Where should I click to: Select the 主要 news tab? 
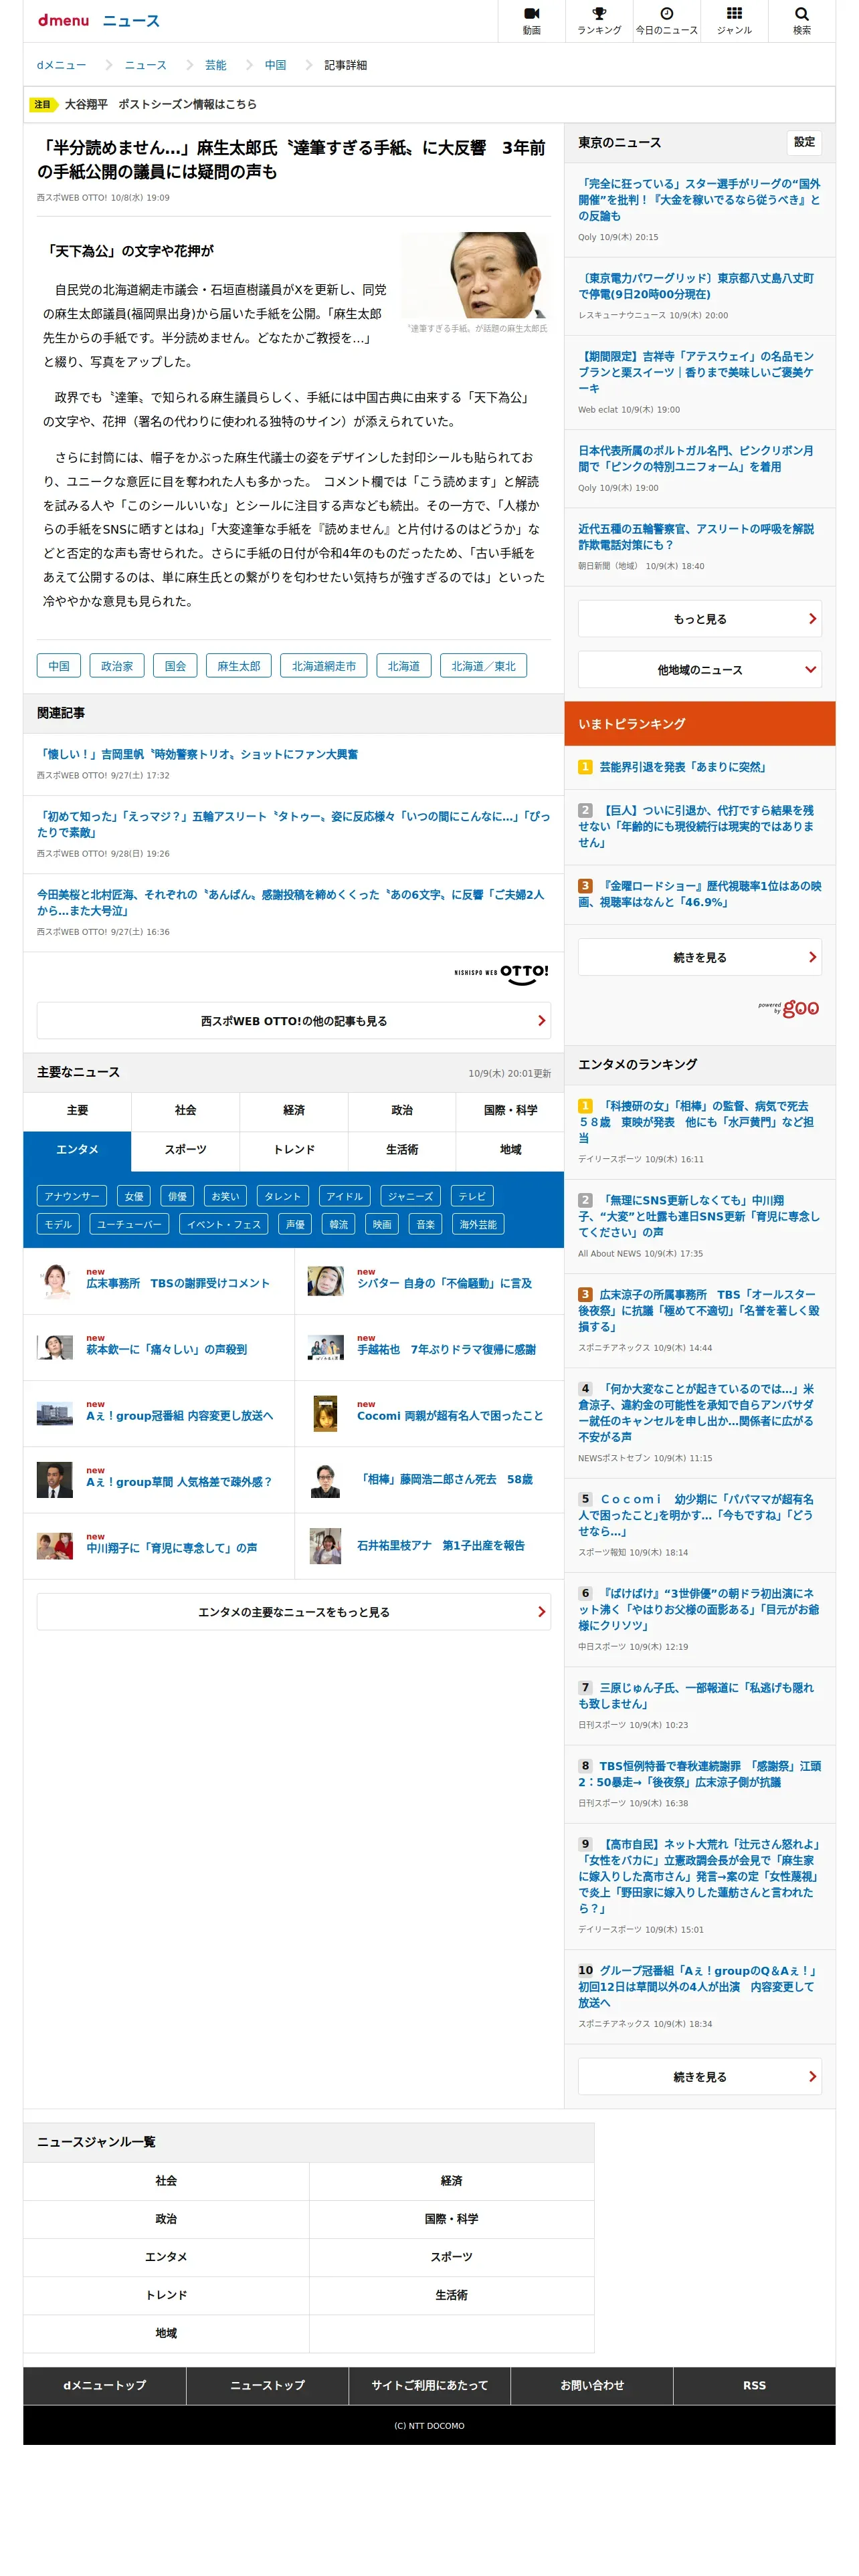point(77,1110)
